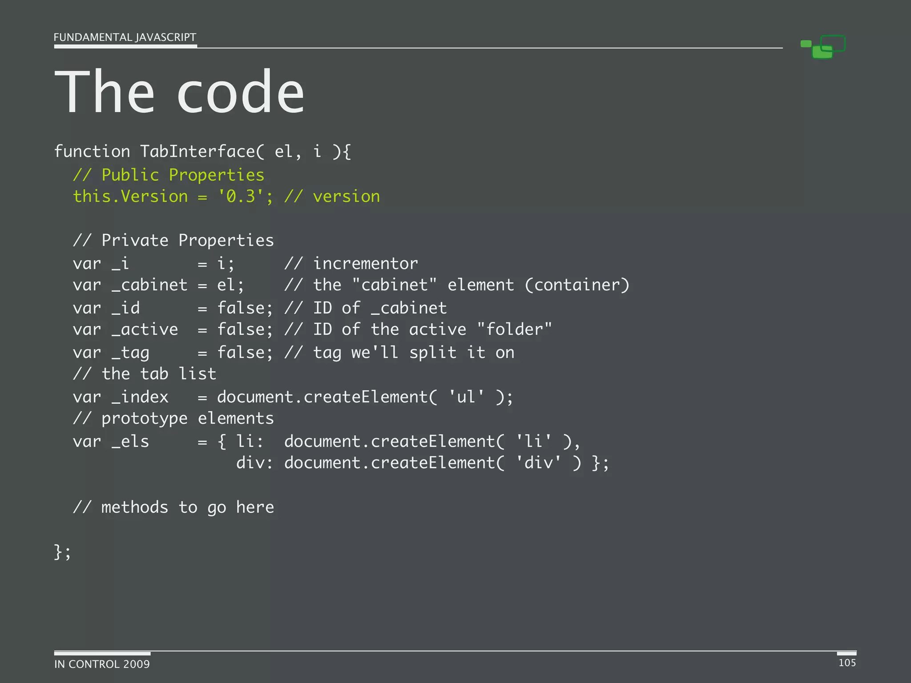
Task: Click the highlighted this.Version assignment line
Action: (226, 197)
